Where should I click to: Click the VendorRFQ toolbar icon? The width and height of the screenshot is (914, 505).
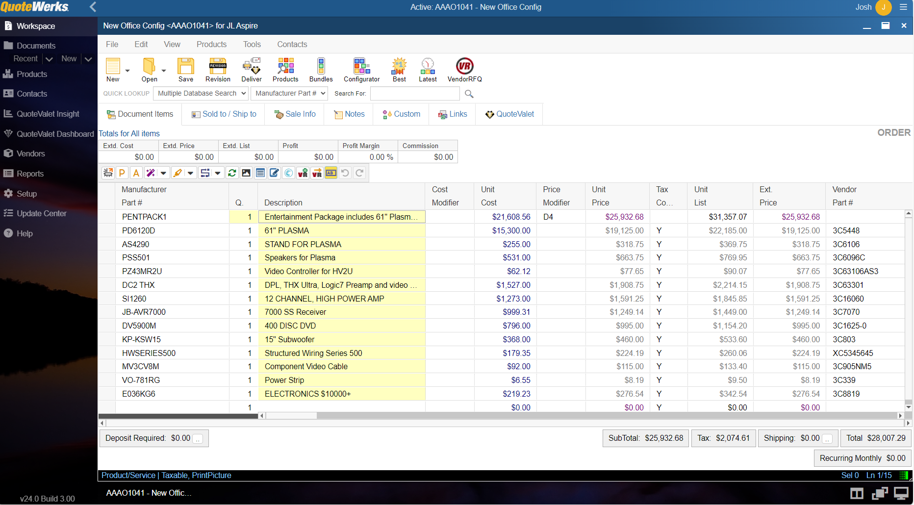464,70
